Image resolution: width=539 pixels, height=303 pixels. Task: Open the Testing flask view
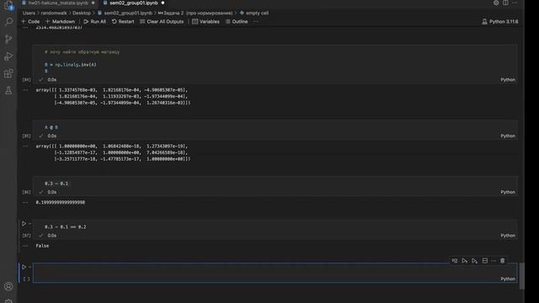[x=8, y=90]
